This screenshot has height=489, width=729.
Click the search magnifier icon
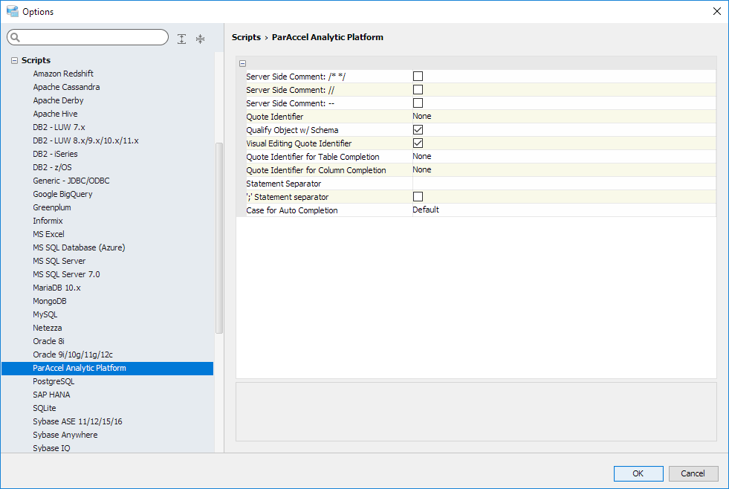(x=16, y=38)
